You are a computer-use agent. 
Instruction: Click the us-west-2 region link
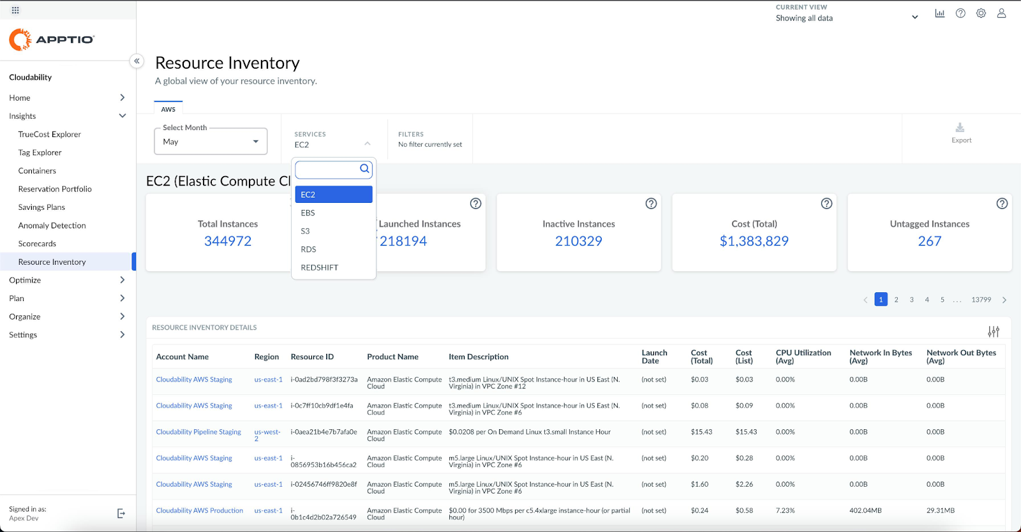coord(267,435)
